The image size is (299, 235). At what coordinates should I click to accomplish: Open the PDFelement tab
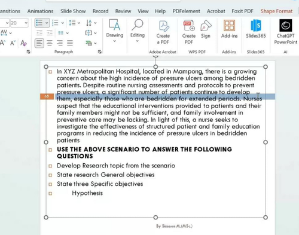[187, 11]
